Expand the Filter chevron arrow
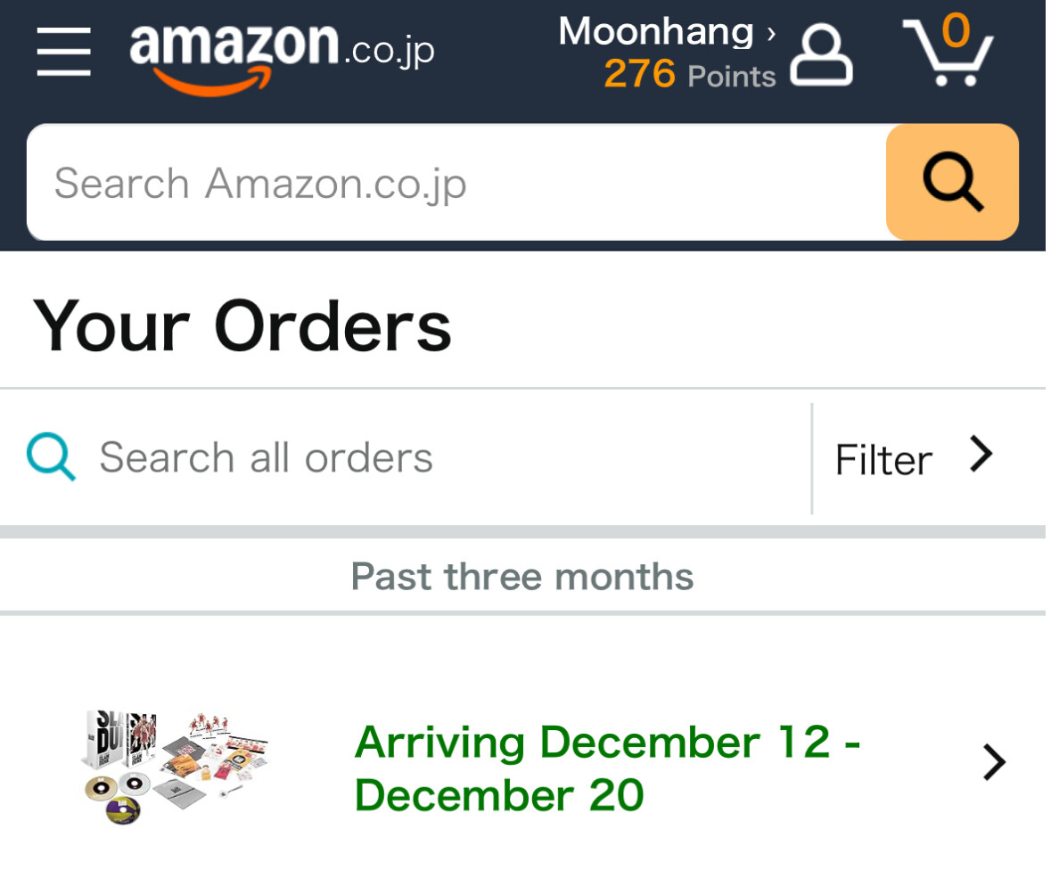This screenshot has height=887, width=1051. click(981, 456)
